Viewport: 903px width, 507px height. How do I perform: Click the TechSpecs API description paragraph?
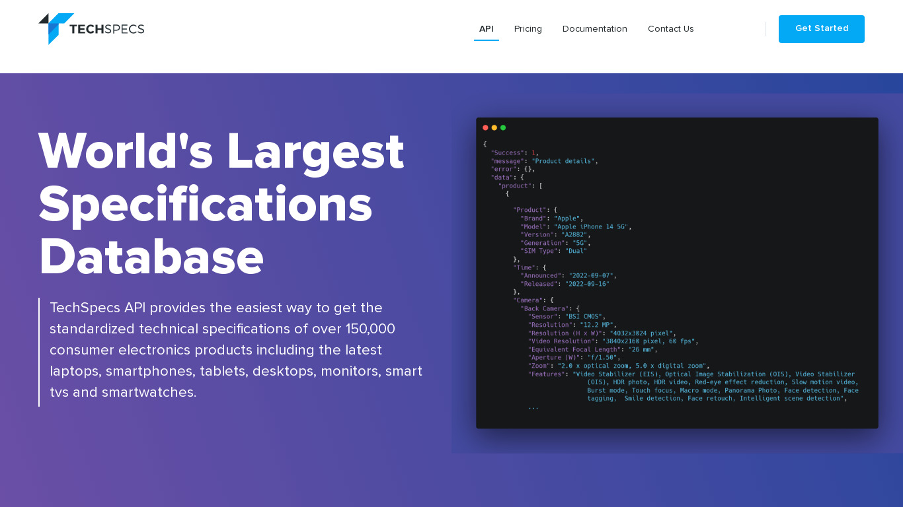coord(236,350)
